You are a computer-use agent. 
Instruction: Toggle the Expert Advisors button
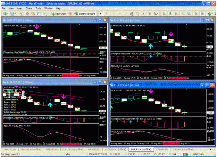coord(85,14)
